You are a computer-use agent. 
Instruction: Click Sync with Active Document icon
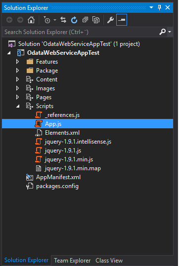(63, 20)
